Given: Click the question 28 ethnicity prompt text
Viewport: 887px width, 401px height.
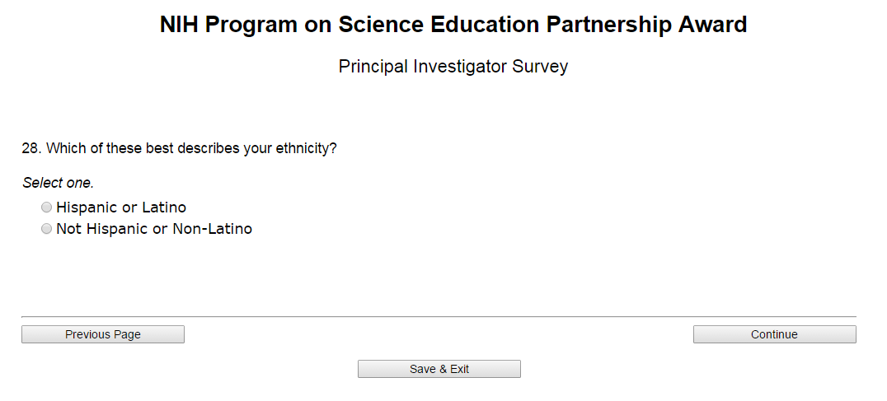Looking at the screenshot, I should pos(179,149).
